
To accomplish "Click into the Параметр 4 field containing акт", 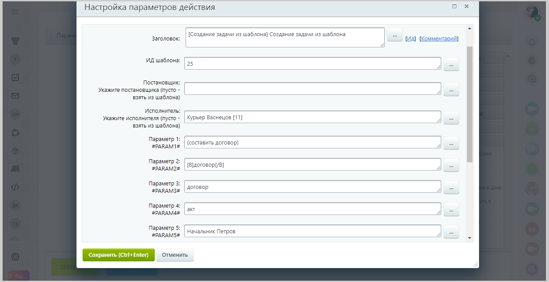I will point(313,209).
